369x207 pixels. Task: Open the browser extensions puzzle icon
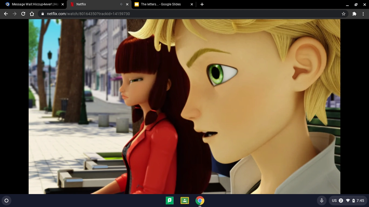(354, 14)
